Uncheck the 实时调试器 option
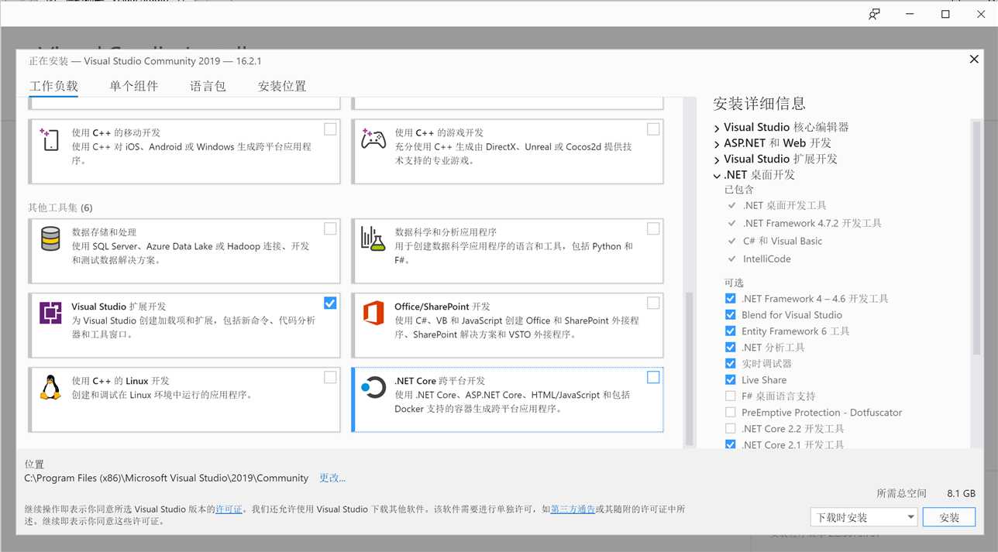998x552 pixels. click(x=730, y=363)
